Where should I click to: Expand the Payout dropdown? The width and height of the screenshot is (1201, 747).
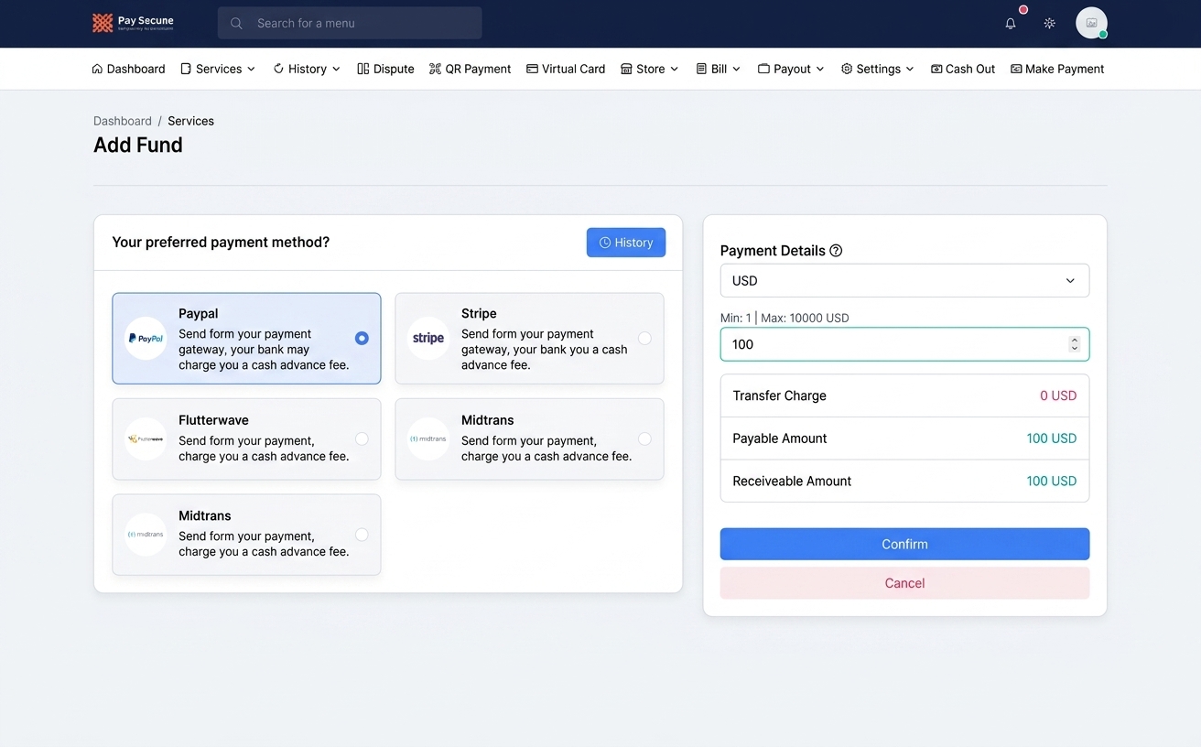pyautogui.click(x=791, y=69)
